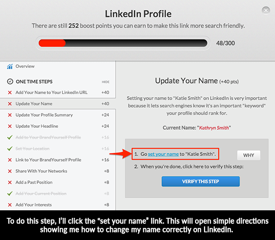275x240 pixels.
Task: Close the LinkedIn Profile dialog
Action: point(266,11)
